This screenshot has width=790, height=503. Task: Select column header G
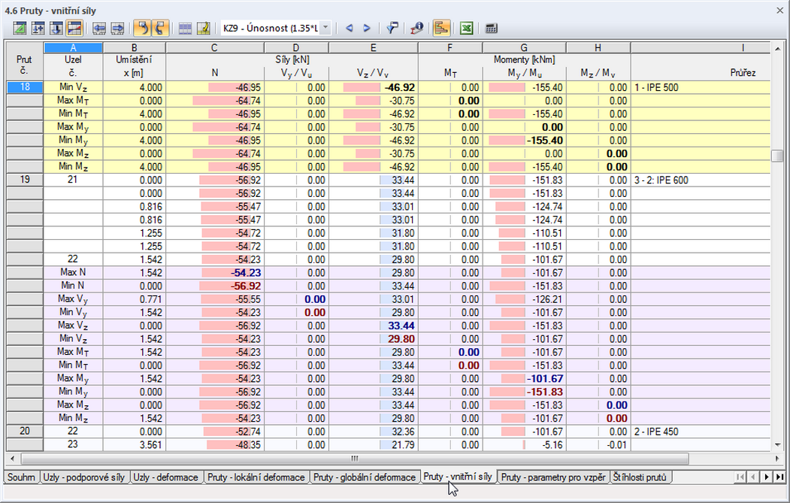(524, 48)
